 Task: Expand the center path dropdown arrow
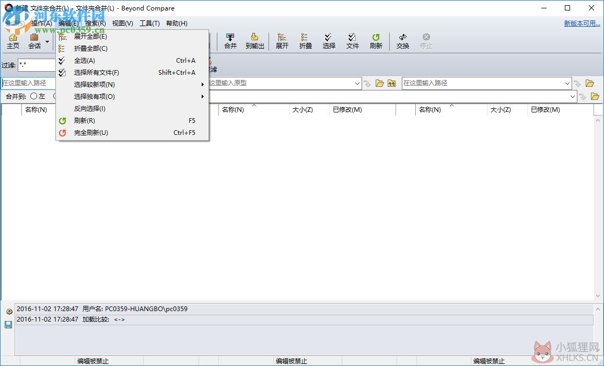357,83
